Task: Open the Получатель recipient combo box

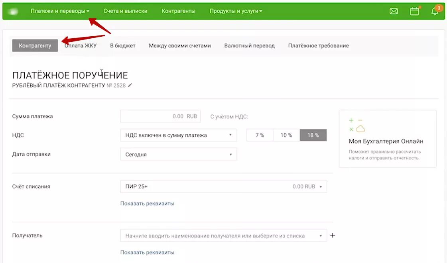Action: tap(223, 236)
